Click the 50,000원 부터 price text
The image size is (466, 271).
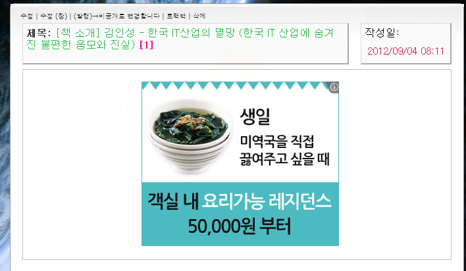point(239,226)
